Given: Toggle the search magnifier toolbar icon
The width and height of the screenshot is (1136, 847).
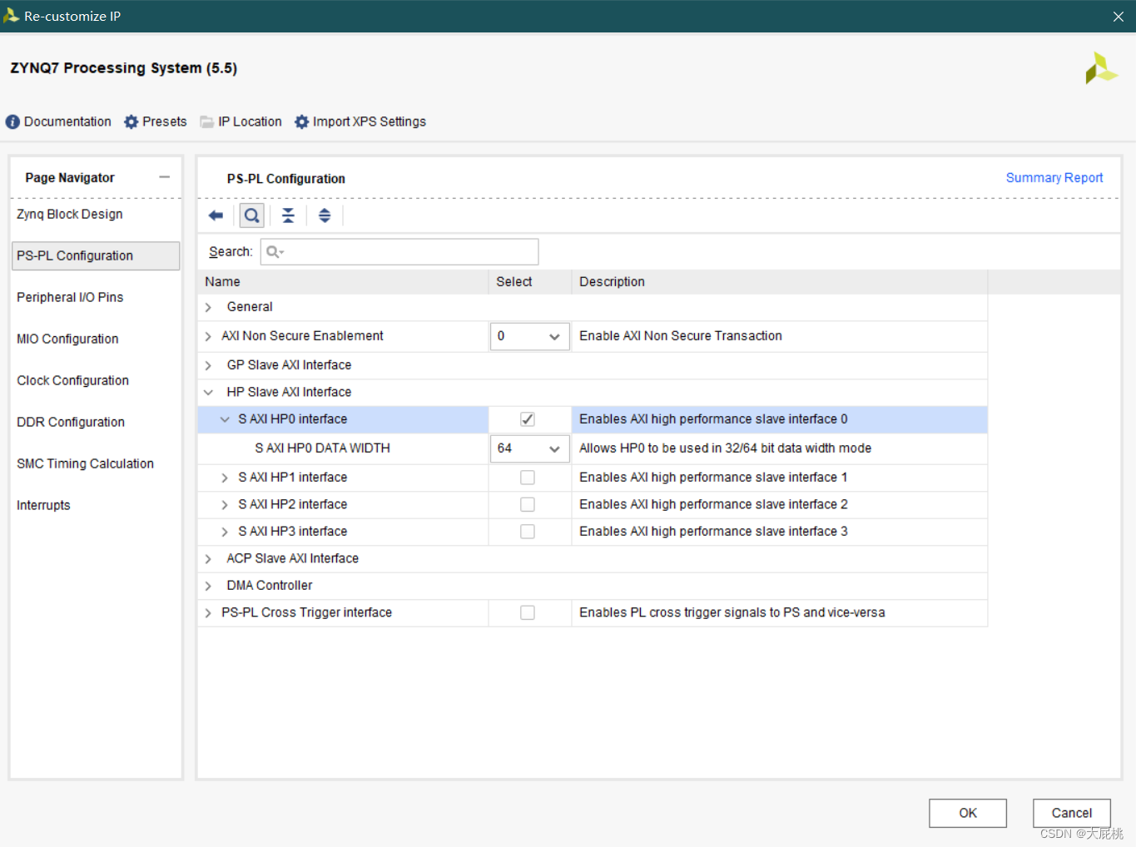Looking at the screenshot, I should coord(251,216).
